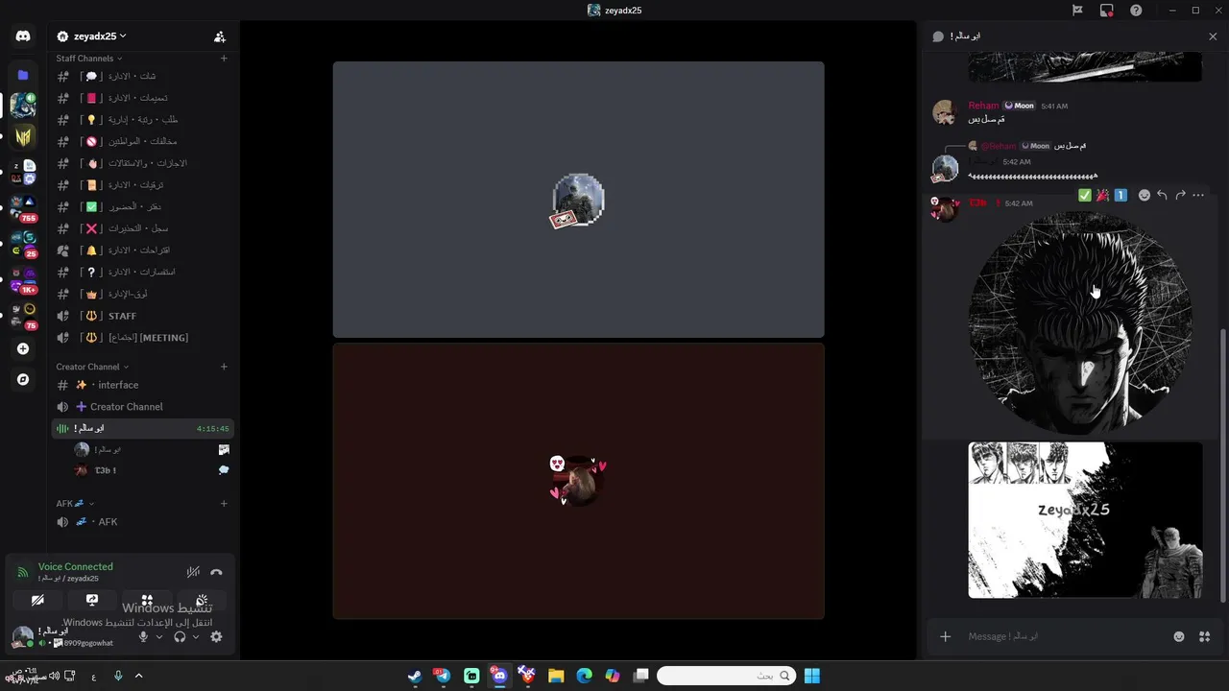This screenshot has height=691, width=1229.
Task: Open Ƹ3b ! user in voice channel list
Action: coord(152,470)
